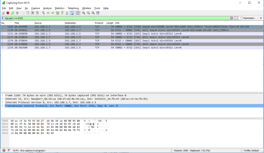Open filter bookmarks icon

pyautogui.click(x=3, y=18)
